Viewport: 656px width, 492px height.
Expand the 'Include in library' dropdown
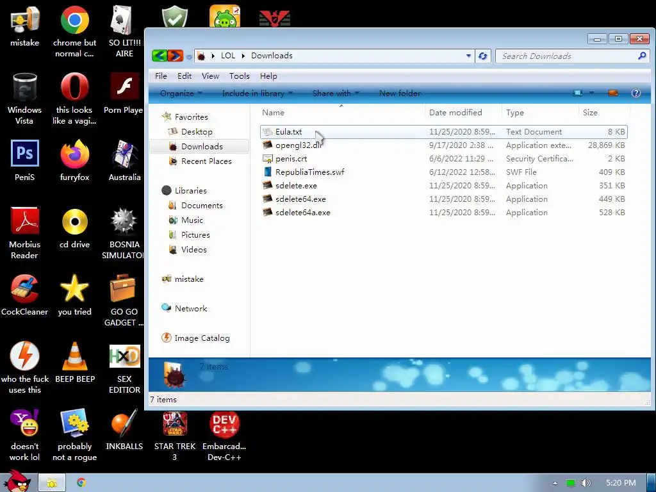coord(258,94)
